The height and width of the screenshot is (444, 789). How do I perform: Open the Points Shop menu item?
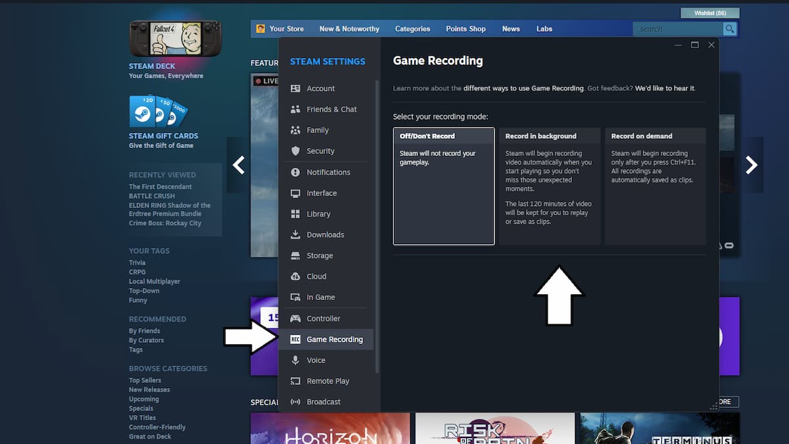click(x=466, y=28)
